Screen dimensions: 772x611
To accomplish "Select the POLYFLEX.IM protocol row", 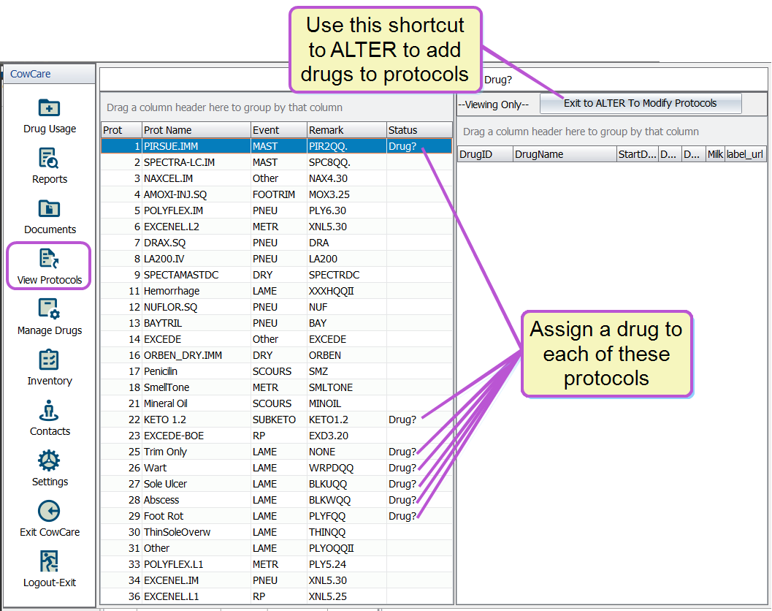I will (x=276, y=211).
